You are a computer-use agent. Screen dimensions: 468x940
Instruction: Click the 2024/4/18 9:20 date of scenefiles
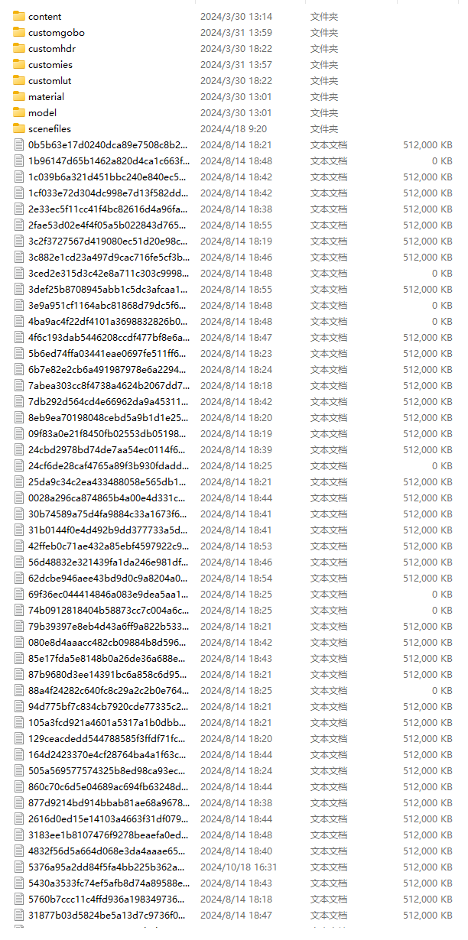coord(234,128)
